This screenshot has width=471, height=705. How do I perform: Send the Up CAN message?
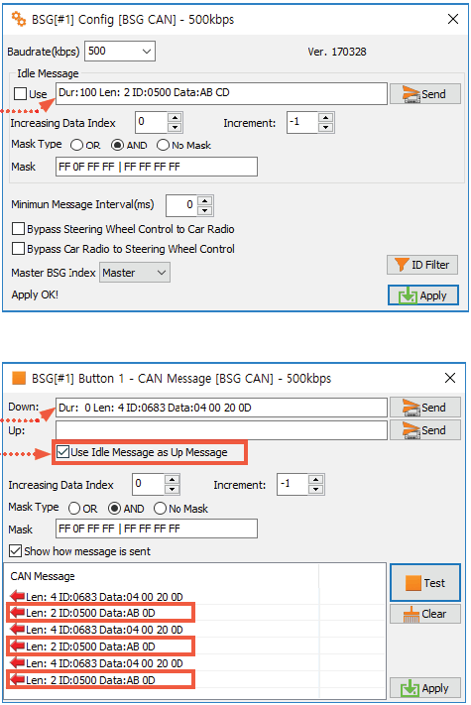(x=424, y=430)
